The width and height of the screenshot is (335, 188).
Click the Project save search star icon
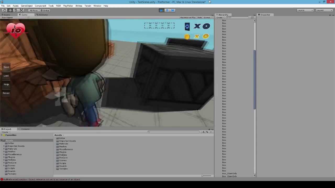211,132
